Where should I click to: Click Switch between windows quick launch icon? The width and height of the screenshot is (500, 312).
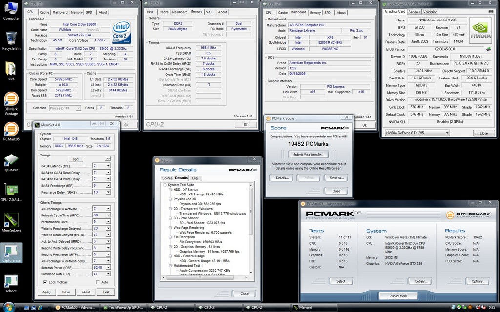[34, 308]
